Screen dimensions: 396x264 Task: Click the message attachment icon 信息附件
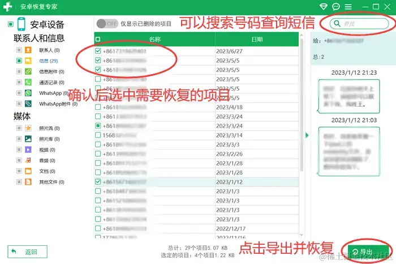(28, 71)
